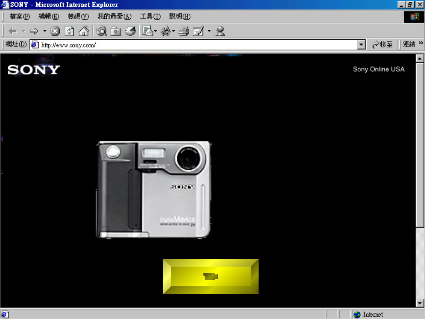Open the address bar dropdown list

pyautogui.click(x=362, y=45)
